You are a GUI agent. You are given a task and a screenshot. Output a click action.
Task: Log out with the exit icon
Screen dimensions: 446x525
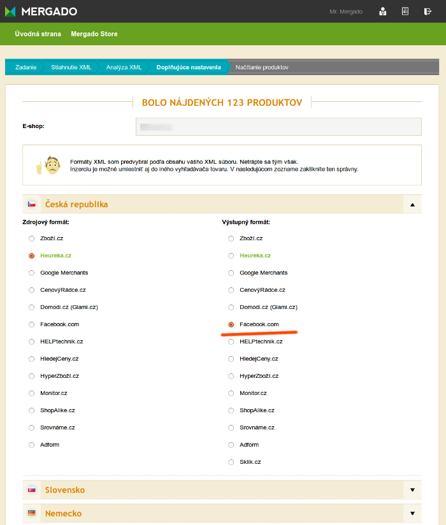click(428, 11)
